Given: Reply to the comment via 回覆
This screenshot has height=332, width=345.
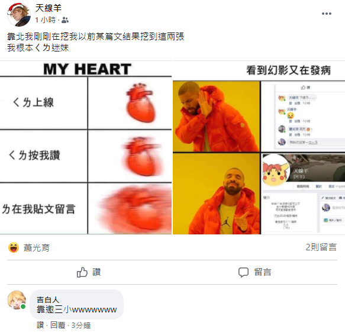Looking at the screenshot, I should tap(57, 325).
